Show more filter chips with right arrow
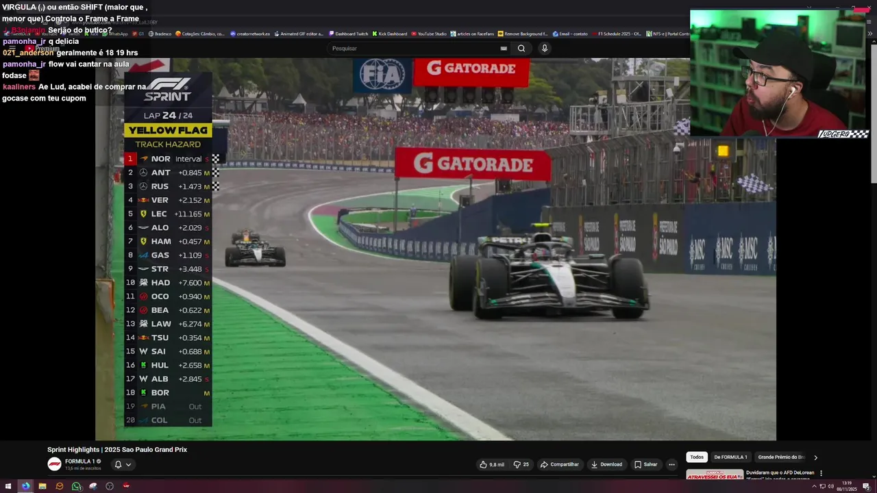 coord(815,457)
